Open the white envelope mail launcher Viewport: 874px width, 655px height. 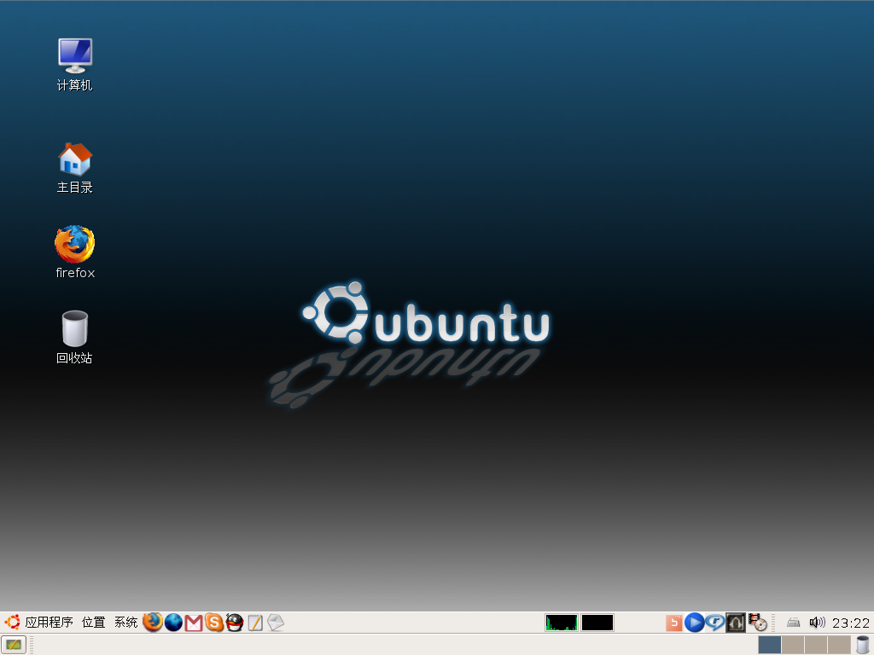(x=276, y=622)
